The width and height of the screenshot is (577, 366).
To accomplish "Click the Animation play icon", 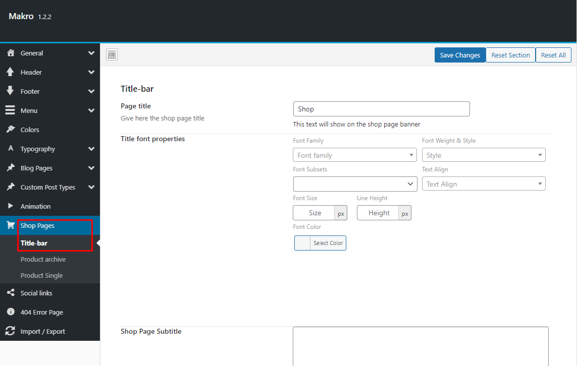I will (x=11, y=206).
